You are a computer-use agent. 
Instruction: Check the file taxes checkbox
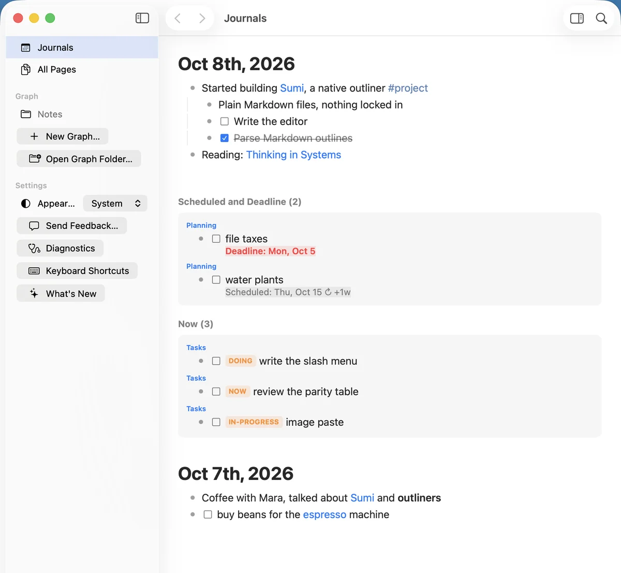[x=216, y=239]
